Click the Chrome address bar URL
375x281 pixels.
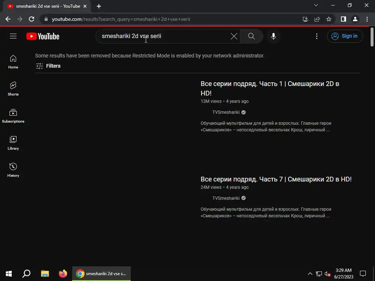coord(121,19)
